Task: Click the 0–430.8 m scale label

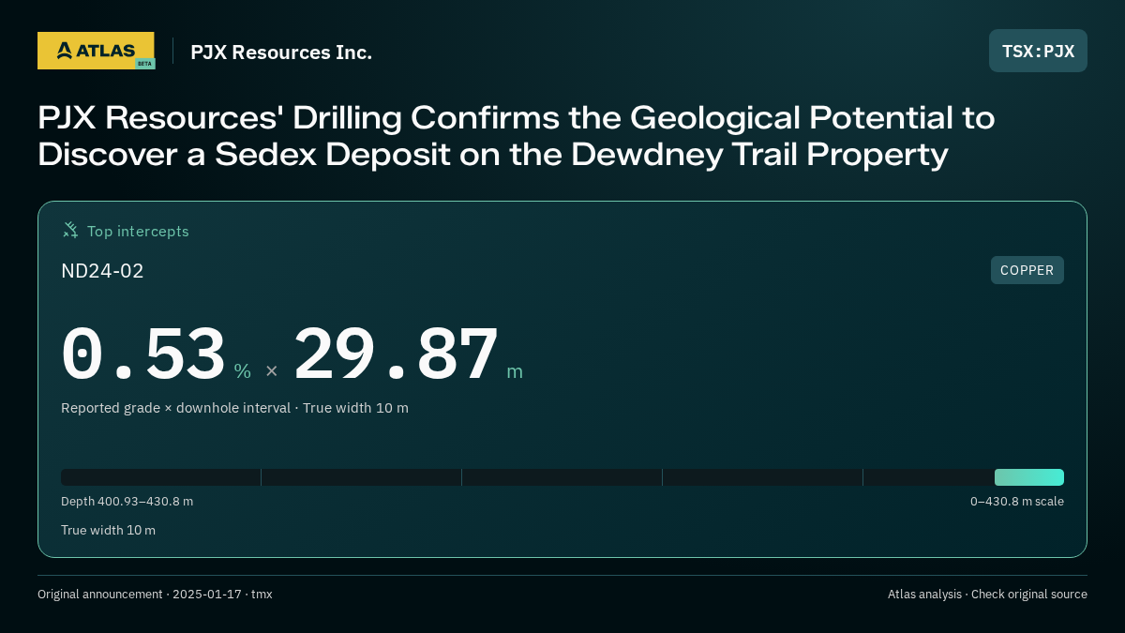Action: pos(1017,502)
